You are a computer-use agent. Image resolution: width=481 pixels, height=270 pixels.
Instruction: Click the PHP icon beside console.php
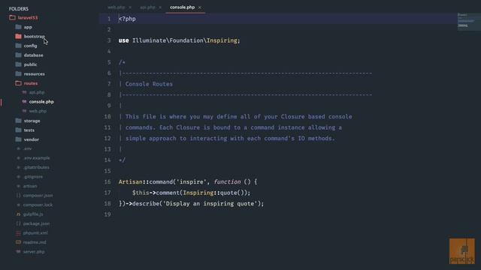(24, 102)
